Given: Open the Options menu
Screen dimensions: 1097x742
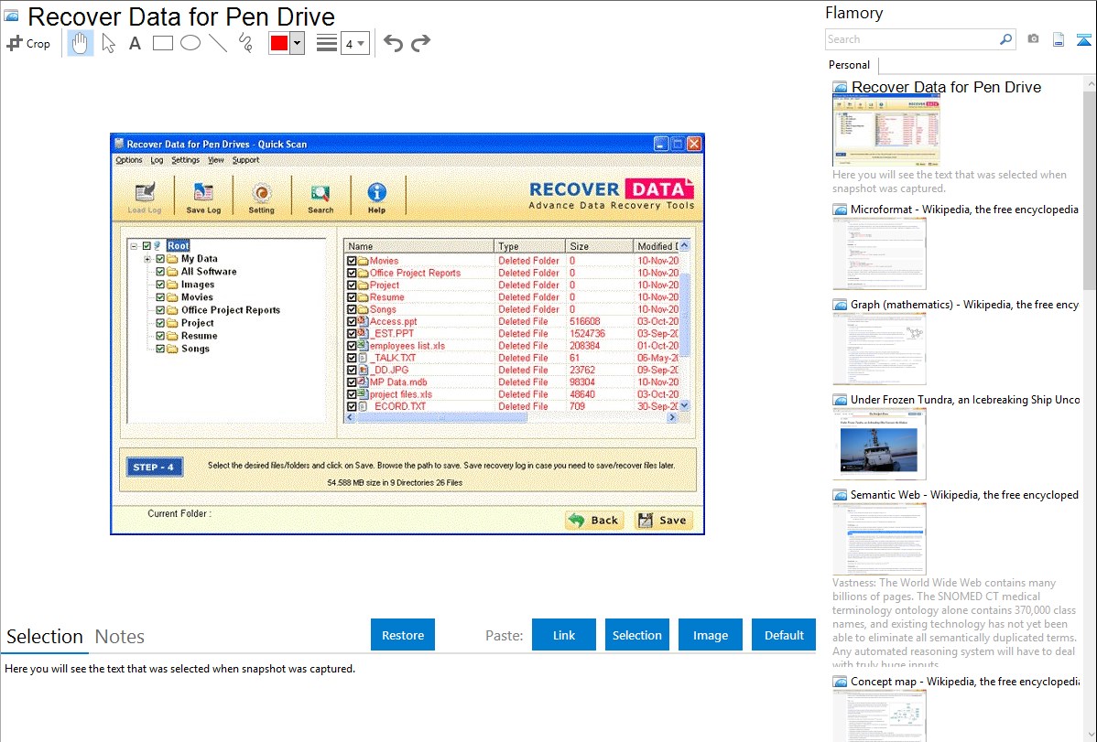Looking at the screenshot, I should point(129,160).
